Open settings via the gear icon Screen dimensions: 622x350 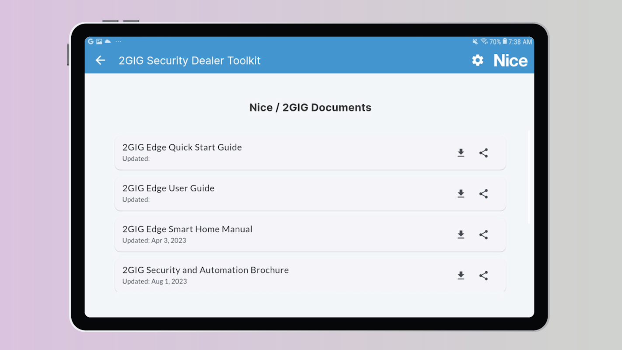478,60
